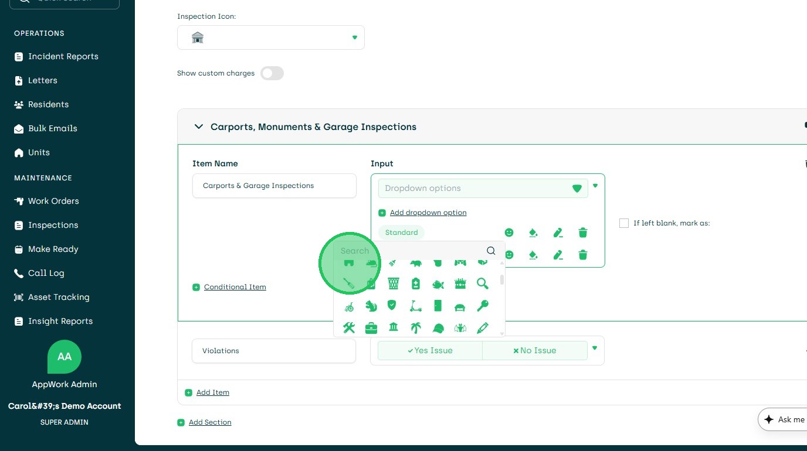The image size is (807, 451).
Task: Check the 'If left blank, mark as' box
Action: point(624,223)
